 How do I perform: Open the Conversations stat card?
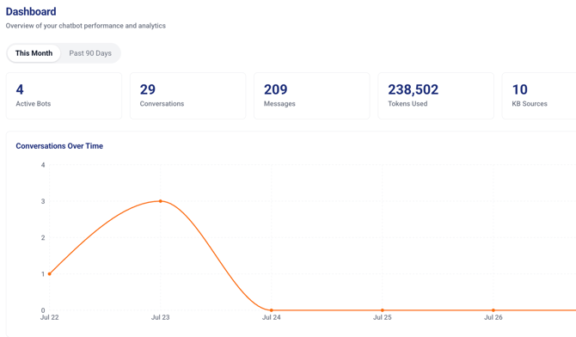point(187,96)
